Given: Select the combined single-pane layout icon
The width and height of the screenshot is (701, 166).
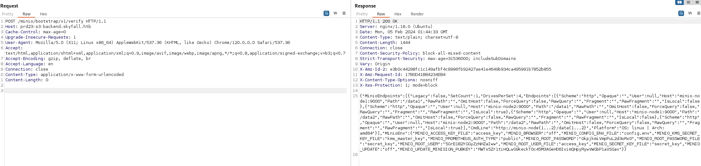Looking at the screenshot, I should click(x=697, y=2).
